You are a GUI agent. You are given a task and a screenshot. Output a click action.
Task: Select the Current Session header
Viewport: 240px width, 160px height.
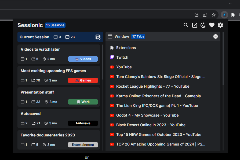coord(60,37)
